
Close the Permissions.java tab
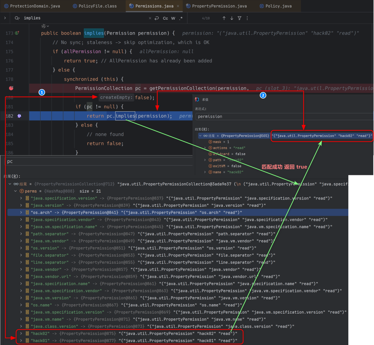point(178,6)
